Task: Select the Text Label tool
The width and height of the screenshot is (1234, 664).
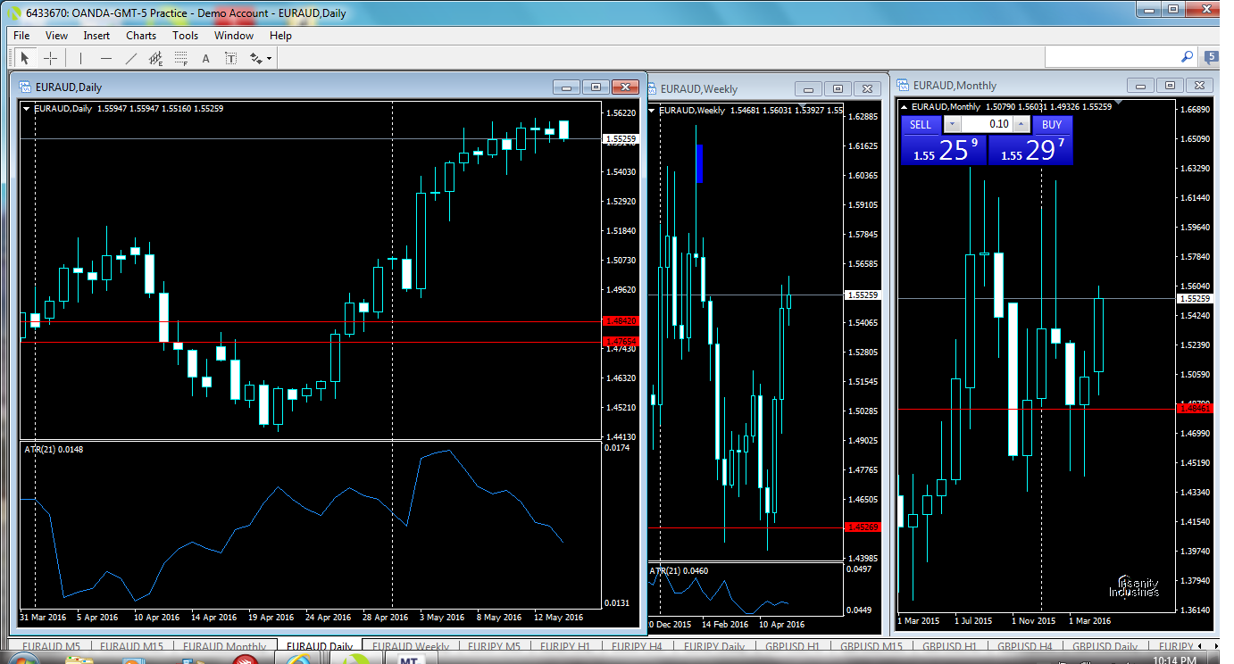Action: click(230, 59)
